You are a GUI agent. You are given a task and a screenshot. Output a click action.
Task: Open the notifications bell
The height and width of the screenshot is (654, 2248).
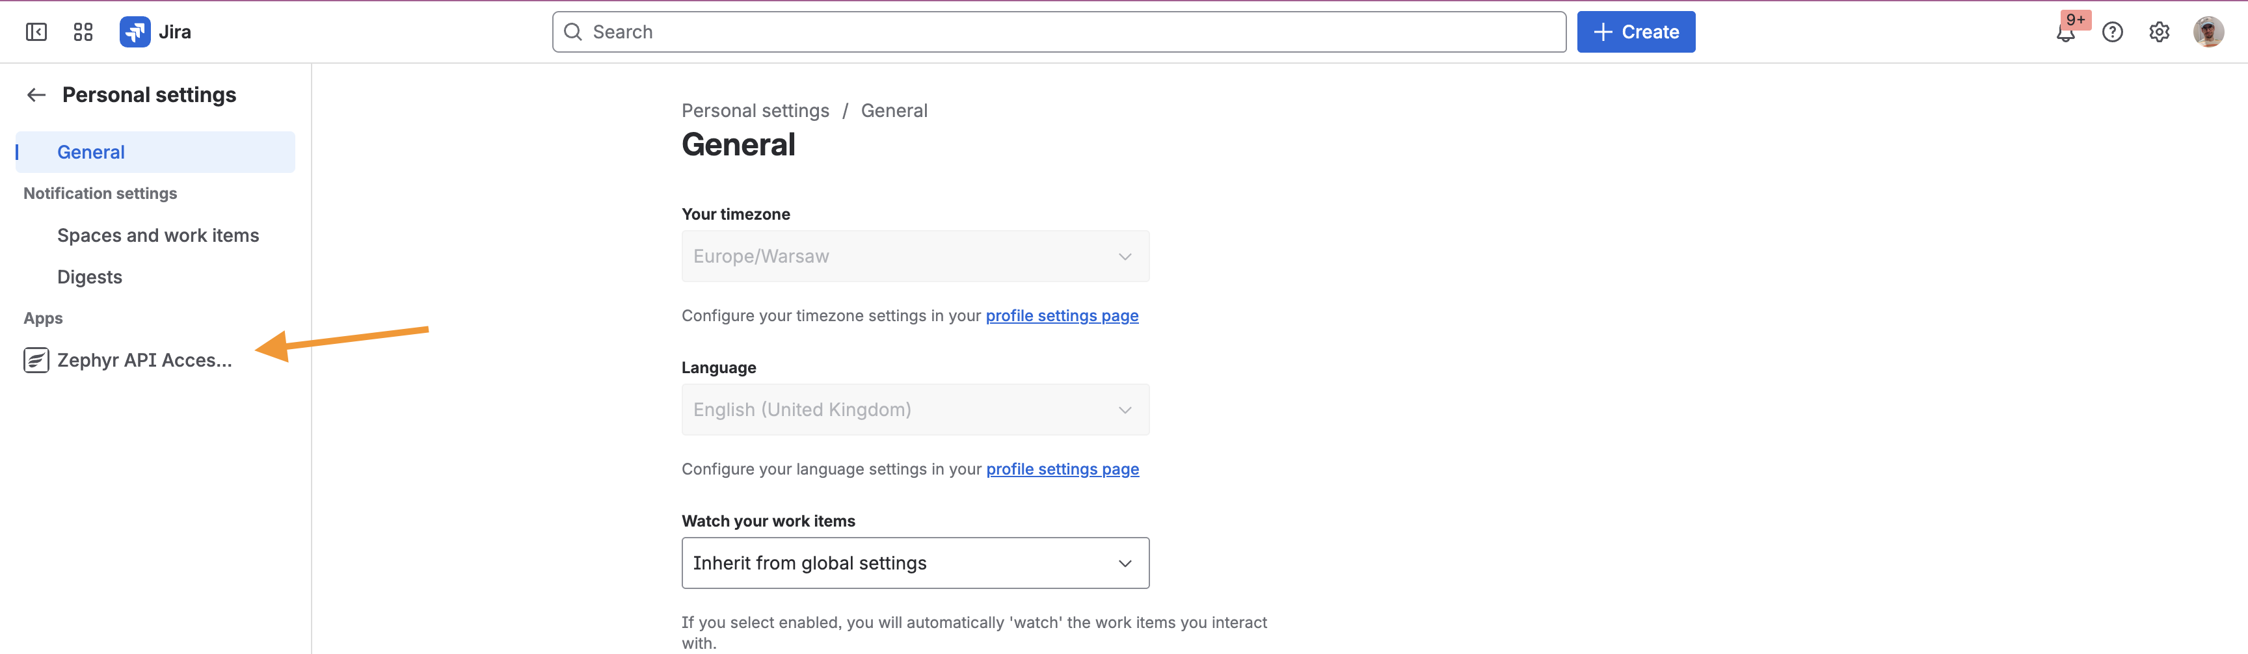pyautogui.click(x=2065, y=33)
